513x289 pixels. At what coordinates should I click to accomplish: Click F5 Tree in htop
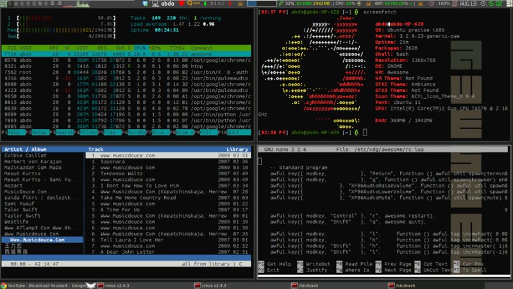coord(110,132)
